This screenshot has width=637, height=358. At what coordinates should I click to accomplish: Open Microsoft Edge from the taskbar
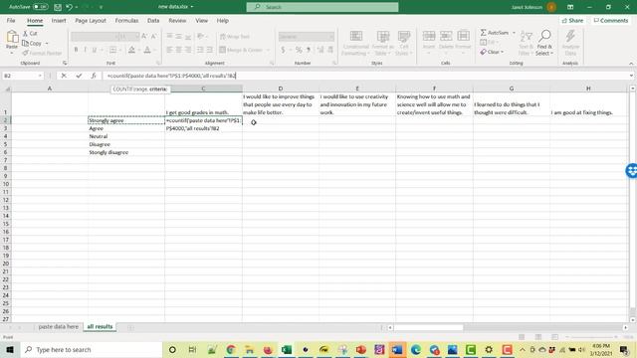(x=415, y=349)
